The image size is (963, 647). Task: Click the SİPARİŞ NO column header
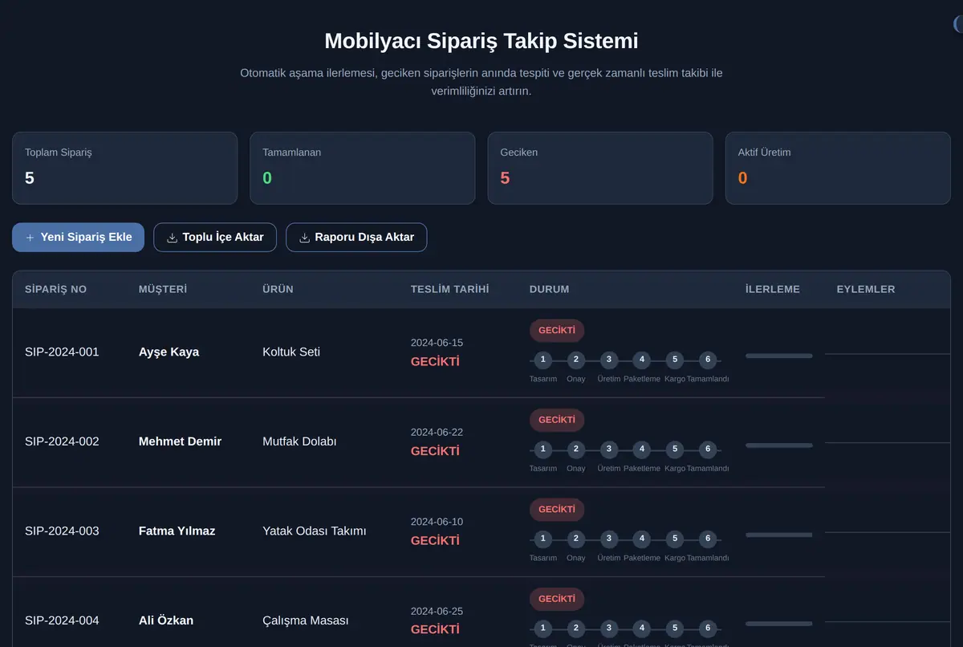[x=55, y=289]
